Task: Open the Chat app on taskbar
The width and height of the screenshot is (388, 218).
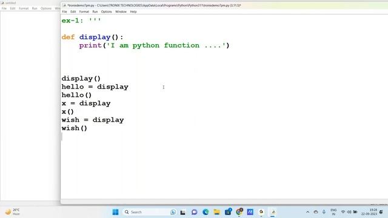Action: coord(194,212)
